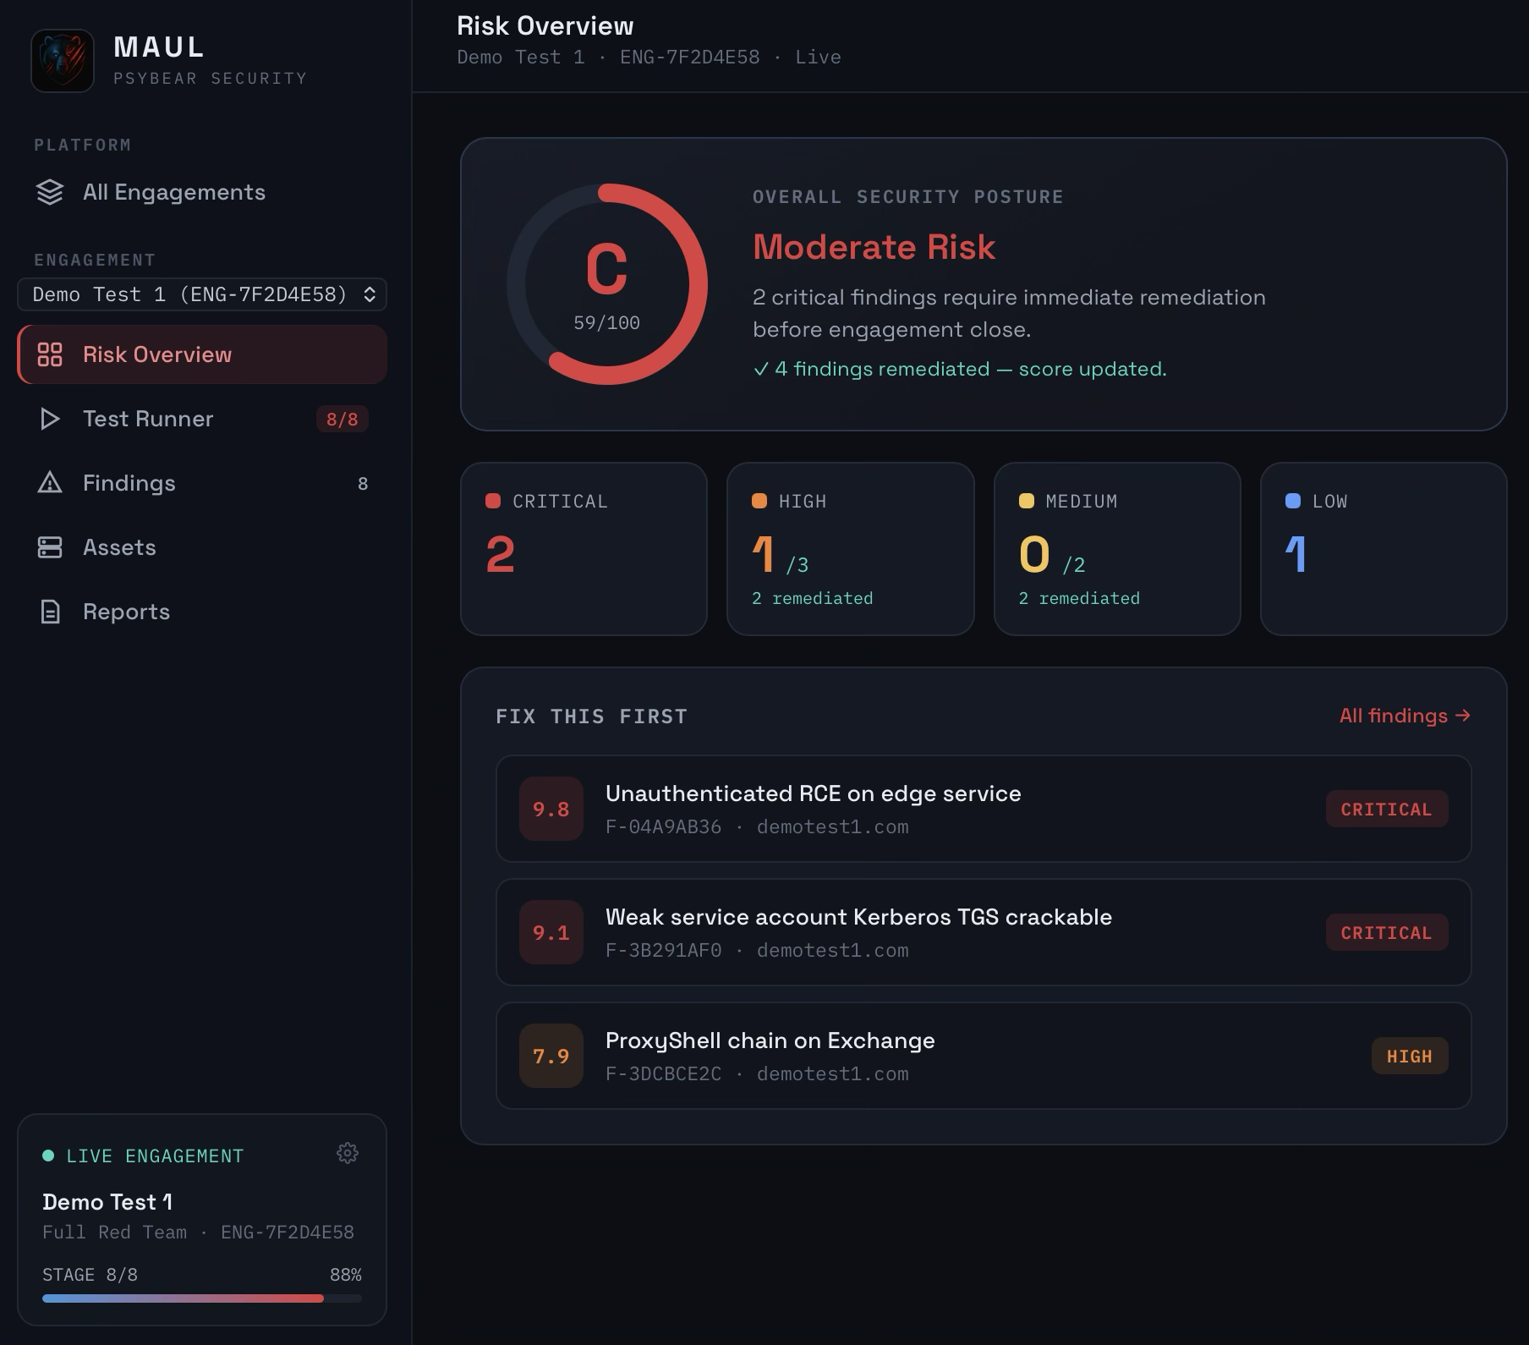This screenshot has width=1529, height=1345.
Task: Click the 9.1 score badge
Action: 551,932
